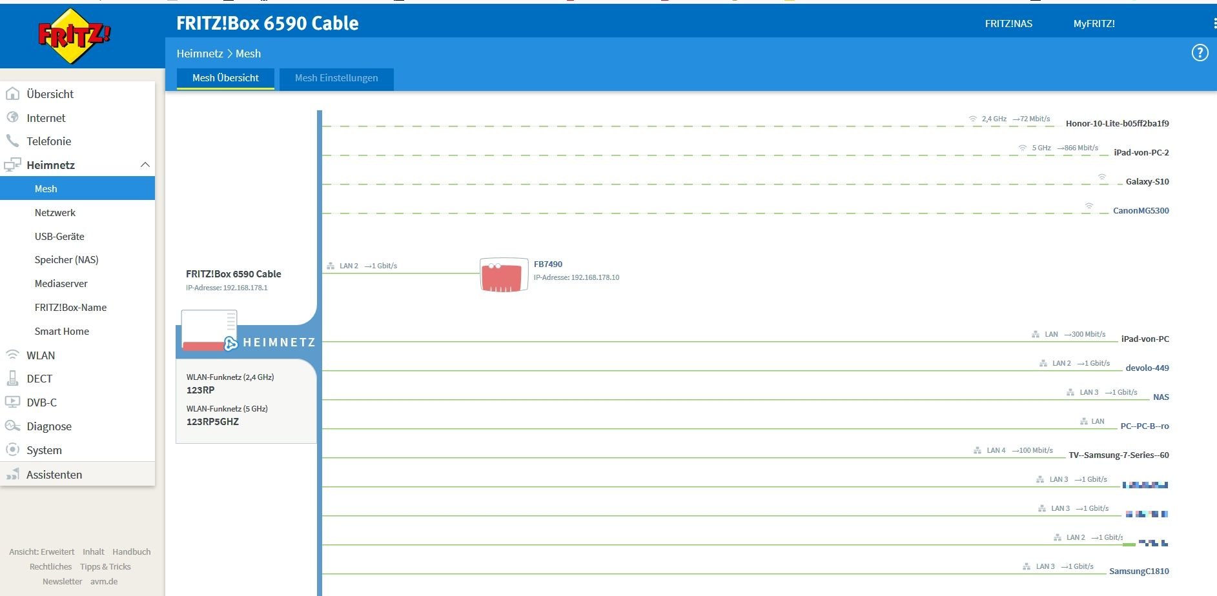Image resolution: width=1217 pixels, height=596 pixels.
Task: Click LAN icon on iPad-von-PC row
Action: coord(1036,334)
